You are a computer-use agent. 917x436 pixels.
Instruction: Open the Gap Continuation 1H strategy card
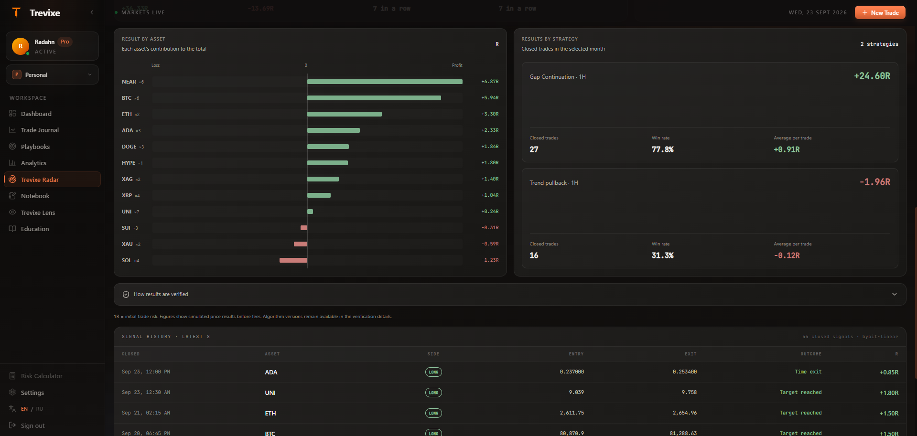point(710,112)
